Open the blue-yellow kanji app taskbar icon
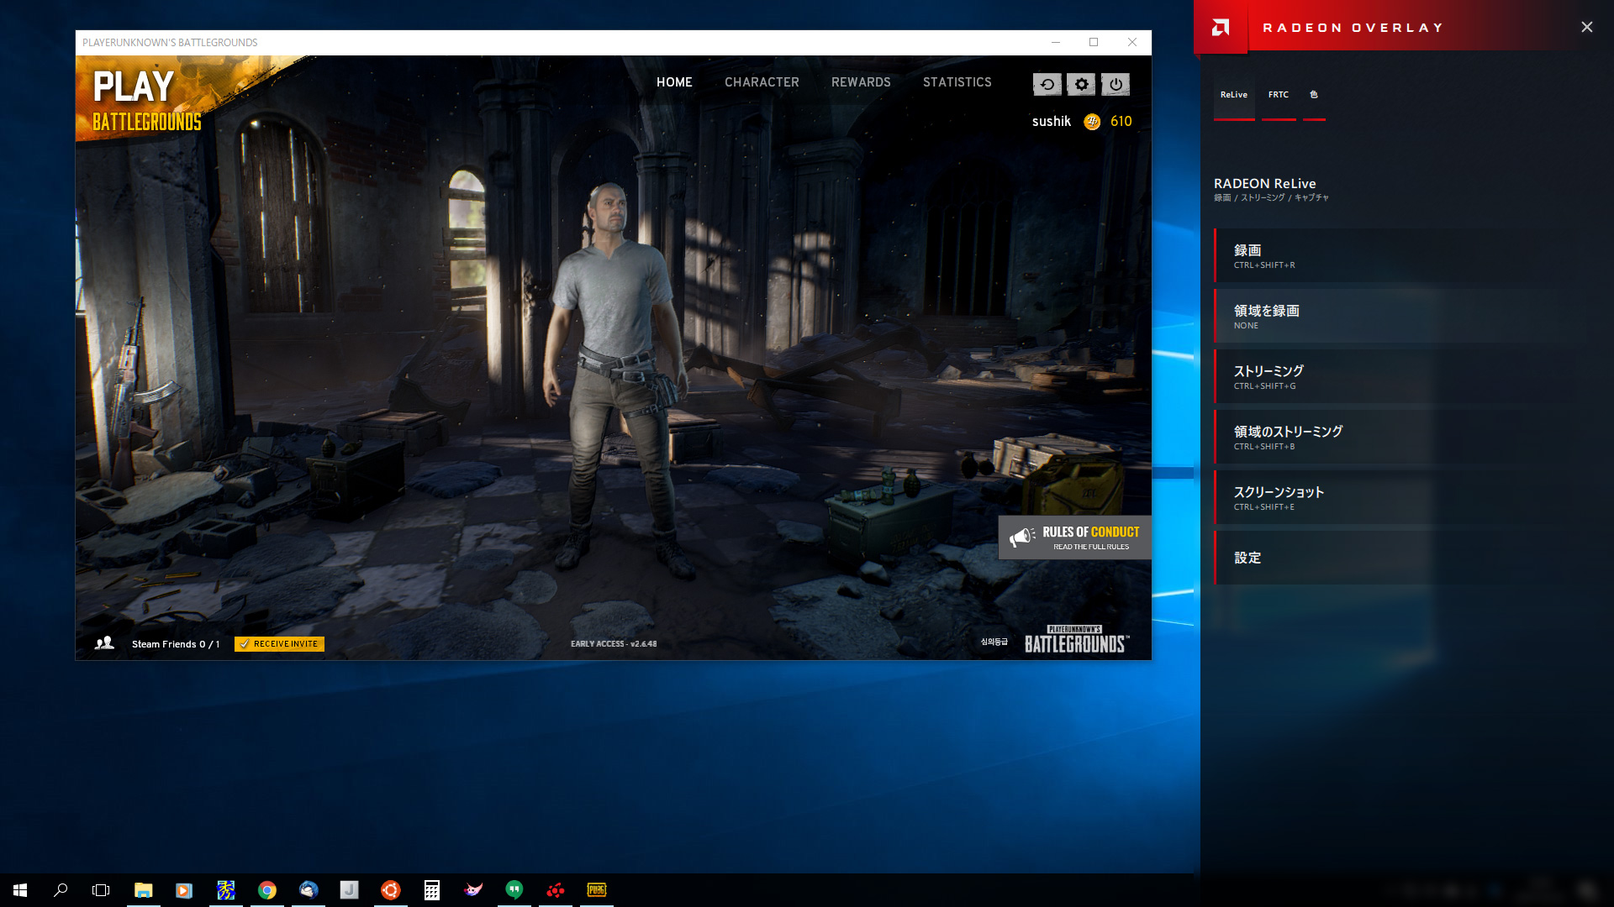This screenshot has height=907, width=1614. pyautogui.click(x=226, y=890)
